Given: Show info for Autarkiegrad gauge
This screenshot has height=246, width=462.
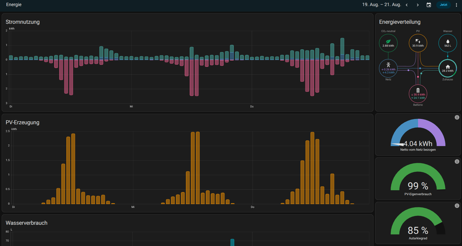Looking at the screenshot, I should click(x=457, y=206).
